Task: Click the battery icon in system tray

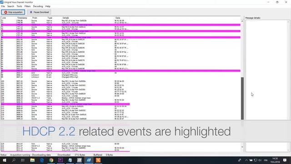Action: tap(251, 160)
